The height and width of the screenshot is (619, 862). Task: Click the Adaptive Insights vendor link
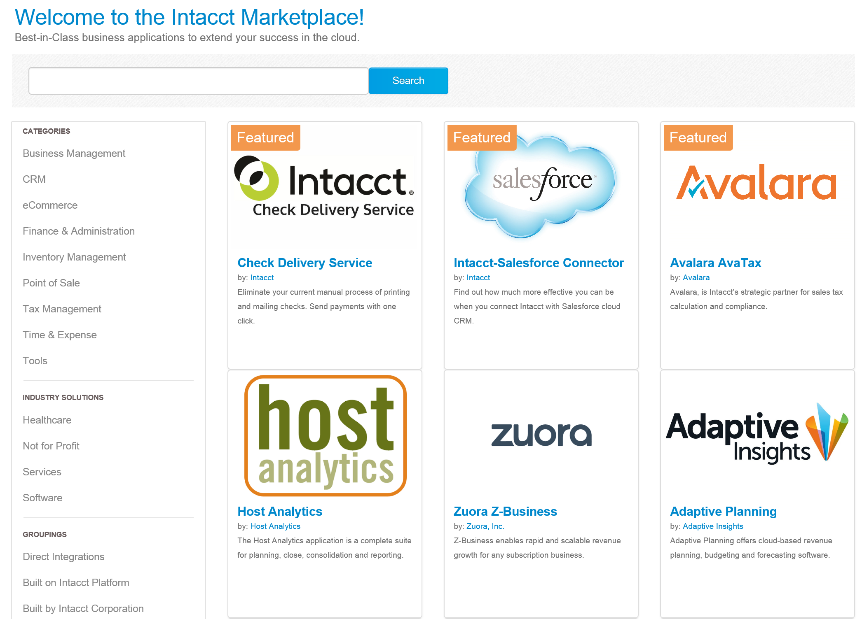click(713, 526)
